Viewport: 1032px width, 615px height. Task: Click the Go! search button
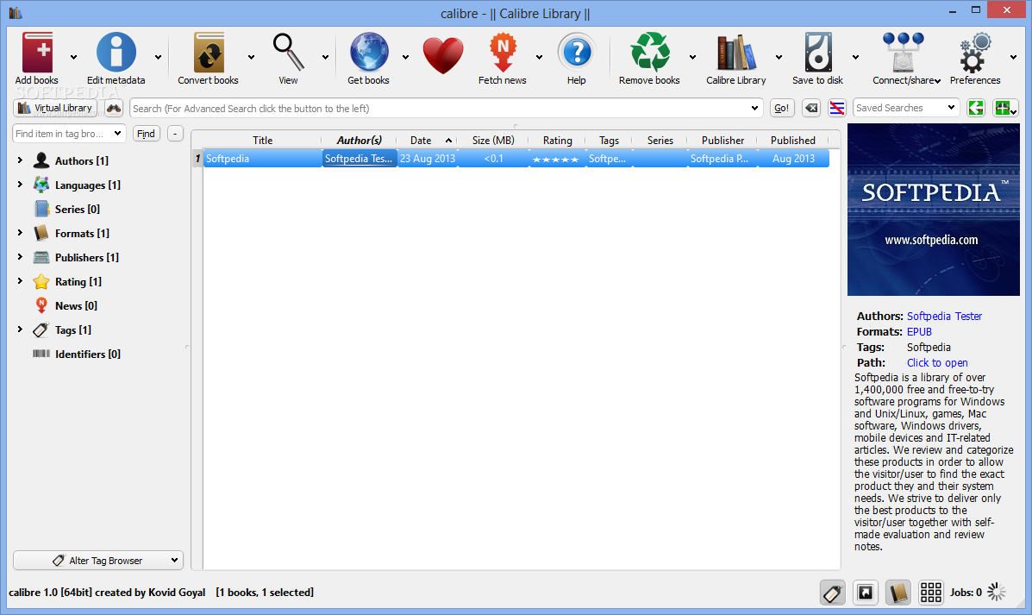coord(782,108)
